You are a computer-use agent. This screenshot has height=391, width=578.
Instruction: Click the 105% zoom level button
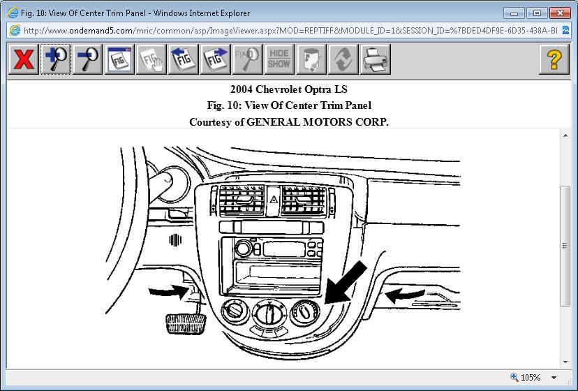pos(525,378)
